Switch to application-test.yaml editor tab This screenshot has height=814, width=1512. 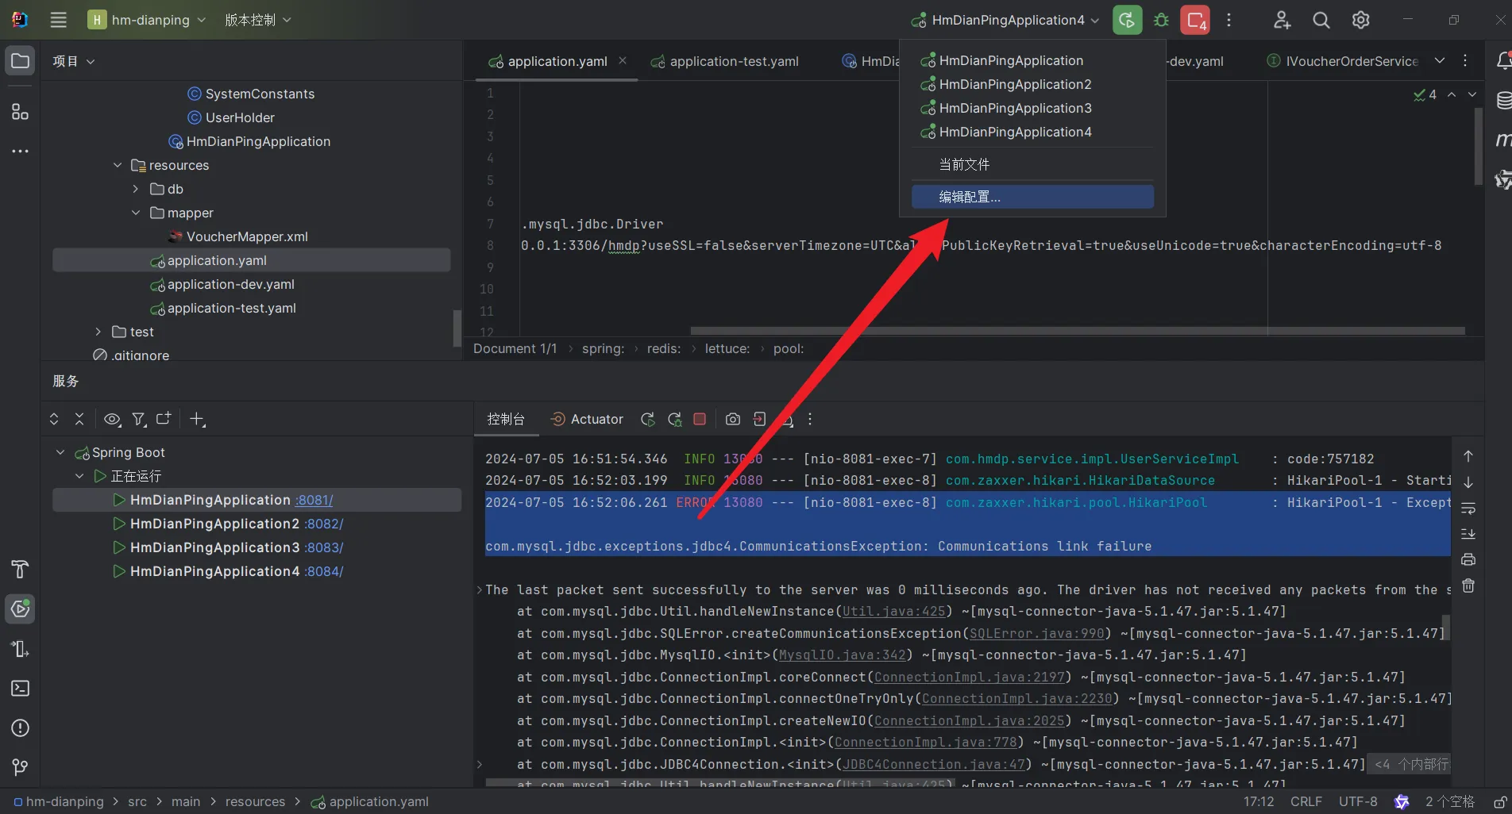(x=724, y=61)
